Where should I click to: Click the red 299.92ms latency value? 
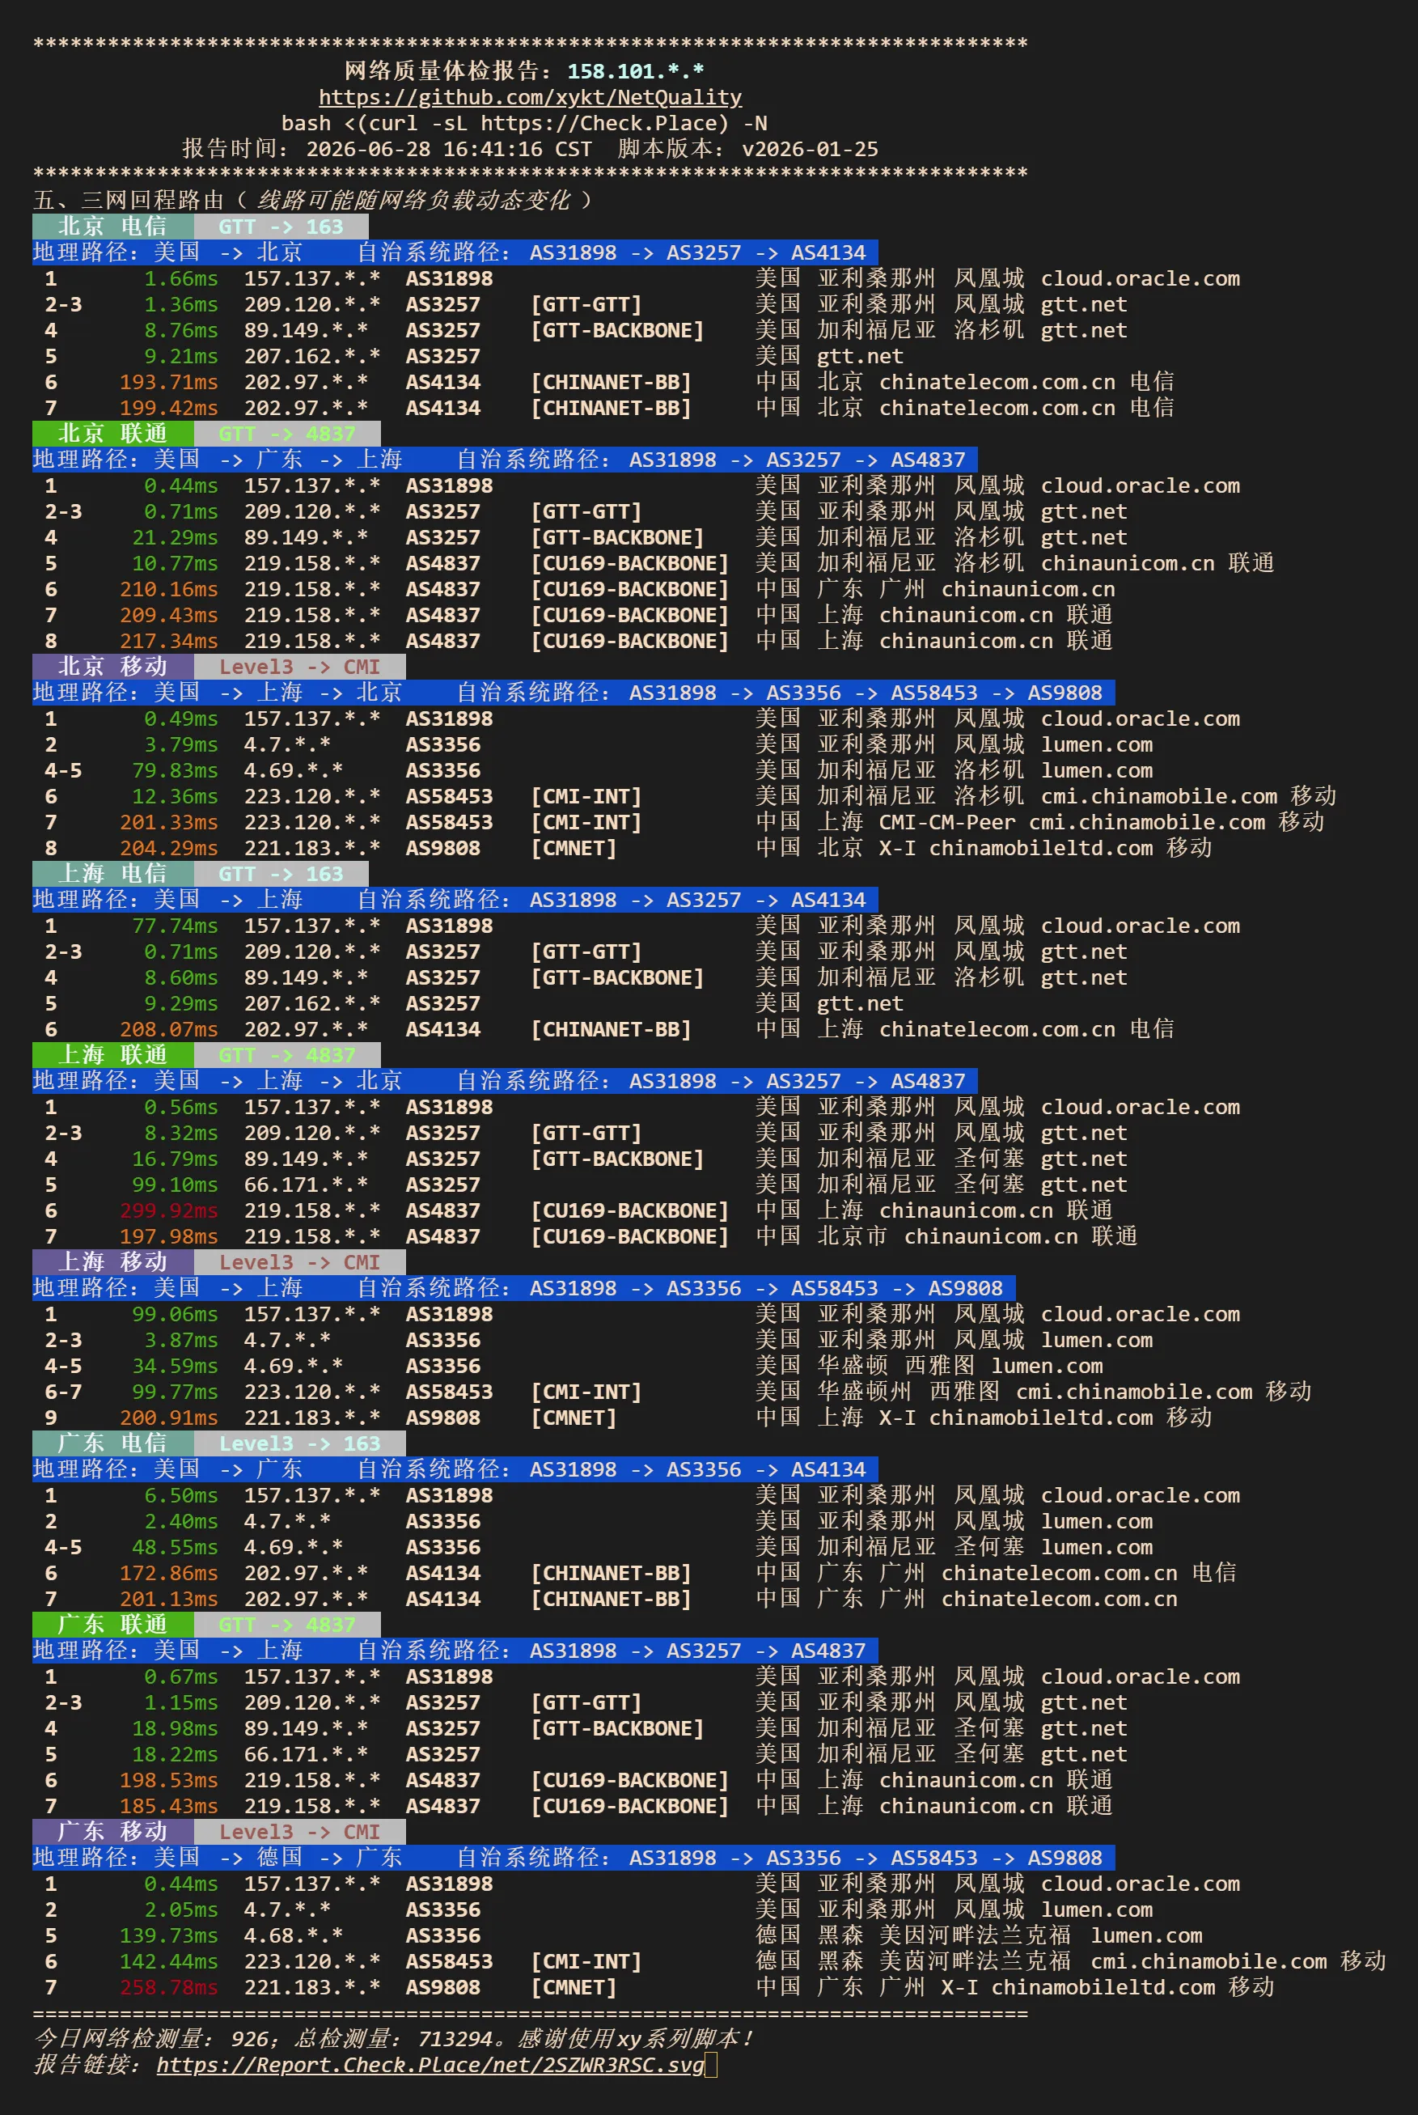(169, 1210)
